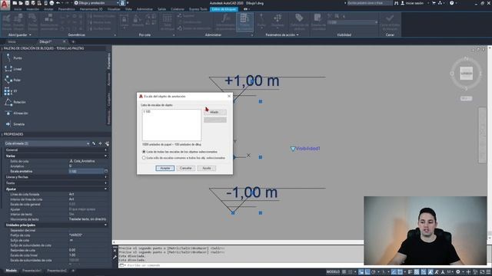Click the Paletas de creación ribbon button
The height and width of the screenshot is (276, 492).
(244, 22)
